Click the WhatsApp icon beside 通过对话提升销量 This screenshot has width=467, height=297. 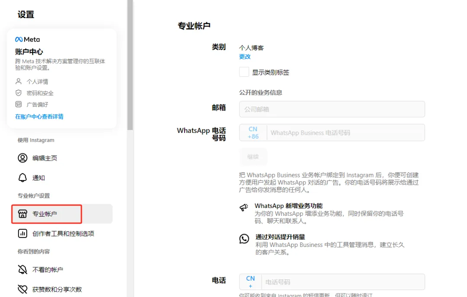click(x=244, y=238)
